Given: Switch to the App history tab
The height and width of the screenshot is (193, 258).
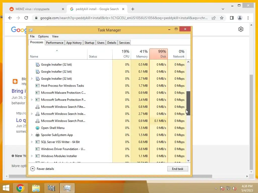Looking at the screenshot, I should (74, 43).
